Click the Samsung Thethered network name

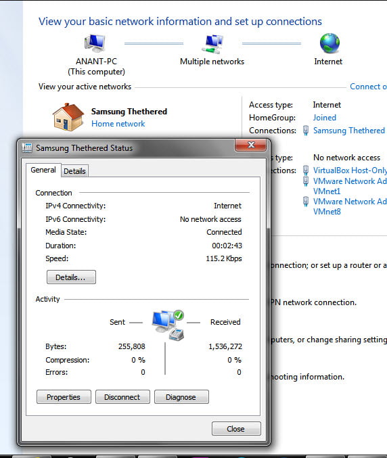(129, 112)
